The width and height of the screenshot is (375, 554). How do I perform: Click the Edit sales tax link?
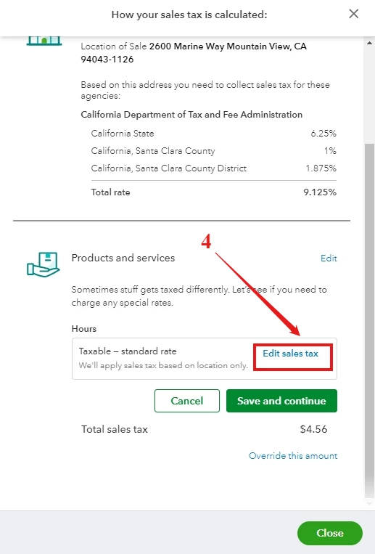tap(290, 354)
